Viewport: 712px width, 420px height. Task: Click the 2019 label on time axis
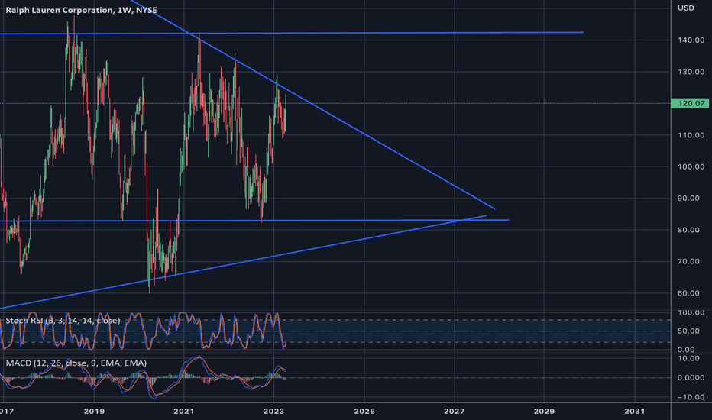point(94,411)
